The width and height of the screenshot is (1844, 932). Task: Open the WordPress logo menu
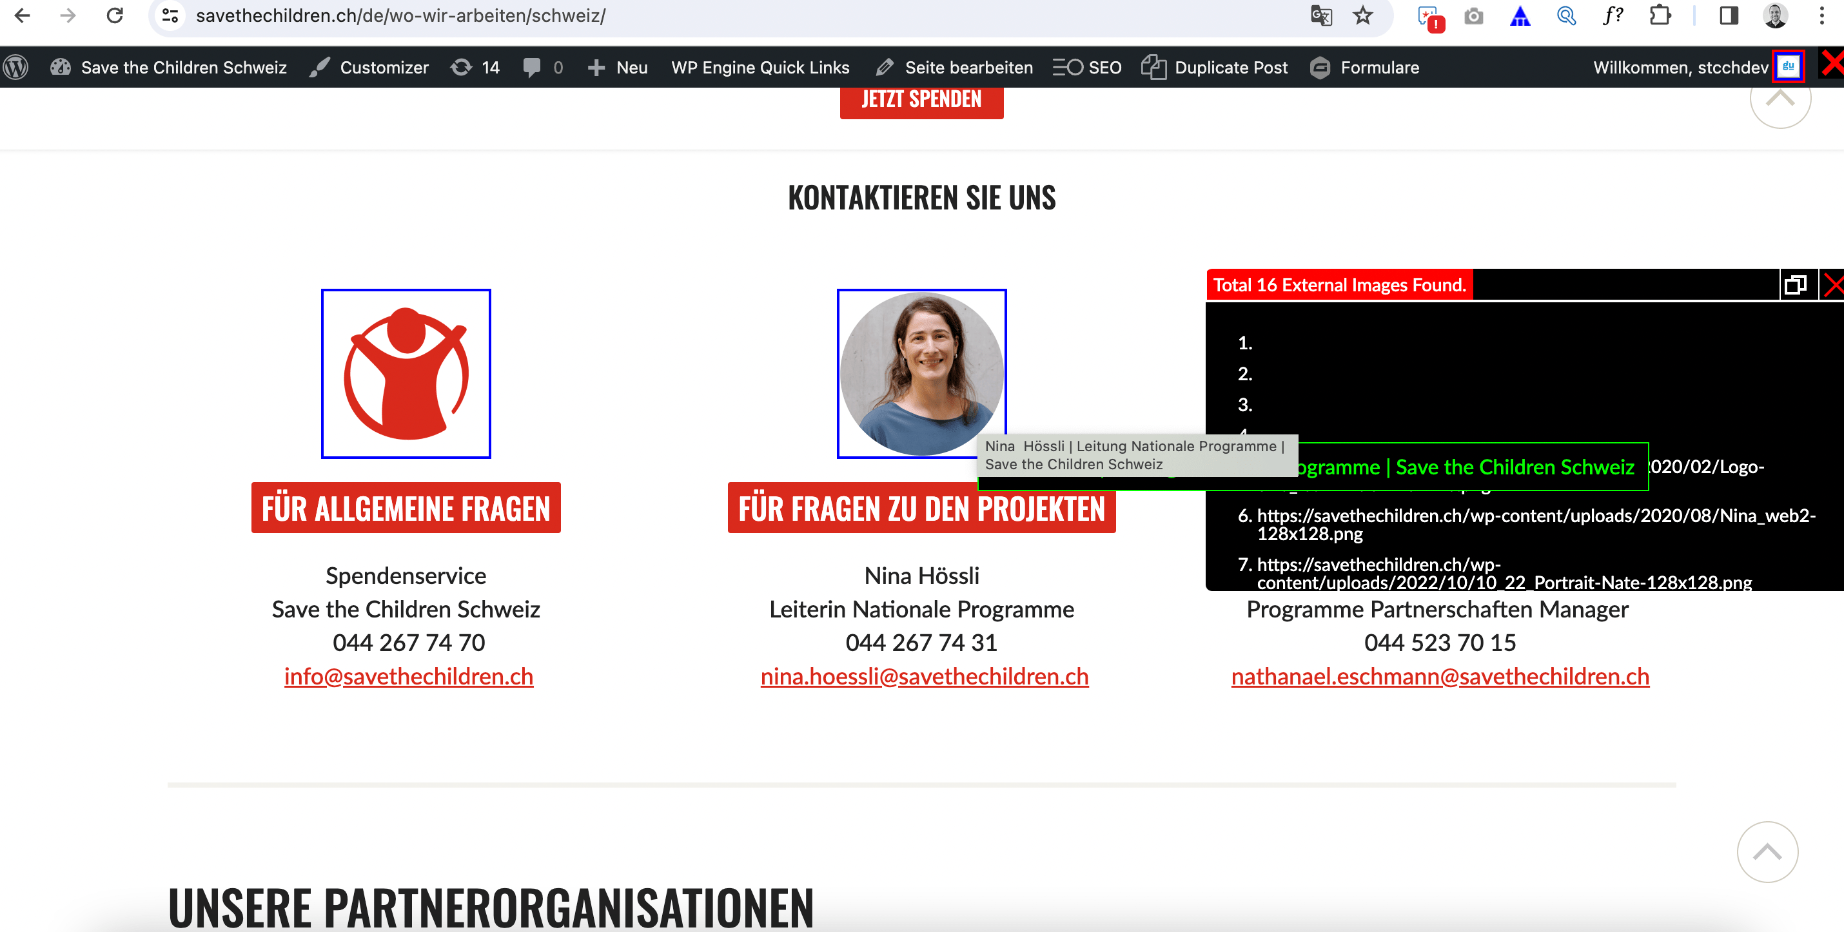point(15,67)
